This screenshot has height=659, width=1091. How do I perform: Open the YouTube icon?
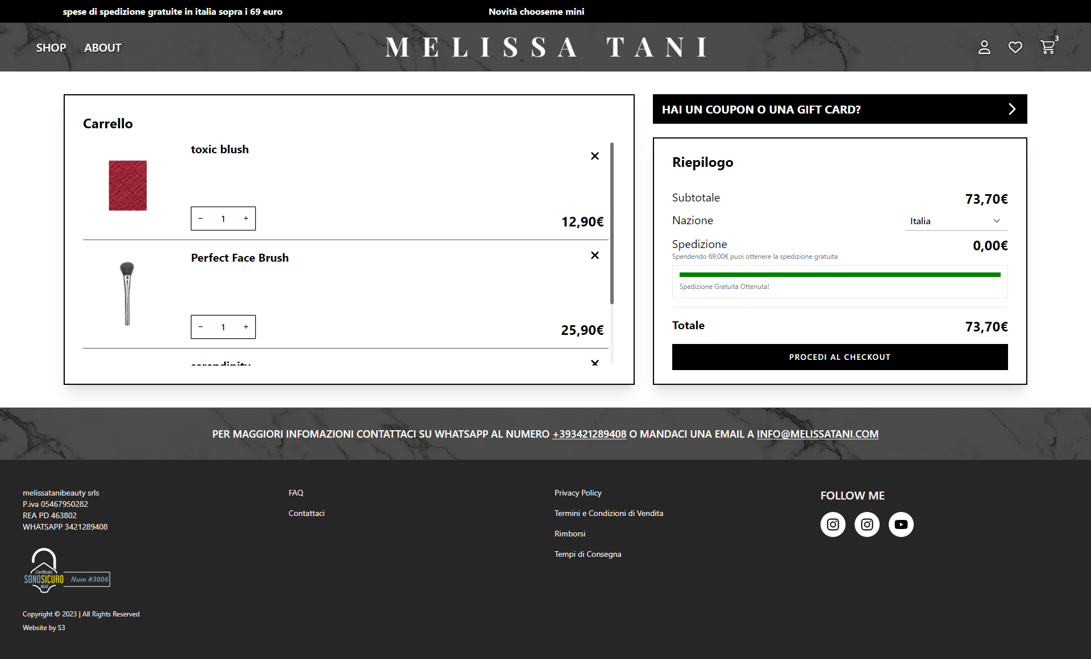tap(901, 524)
